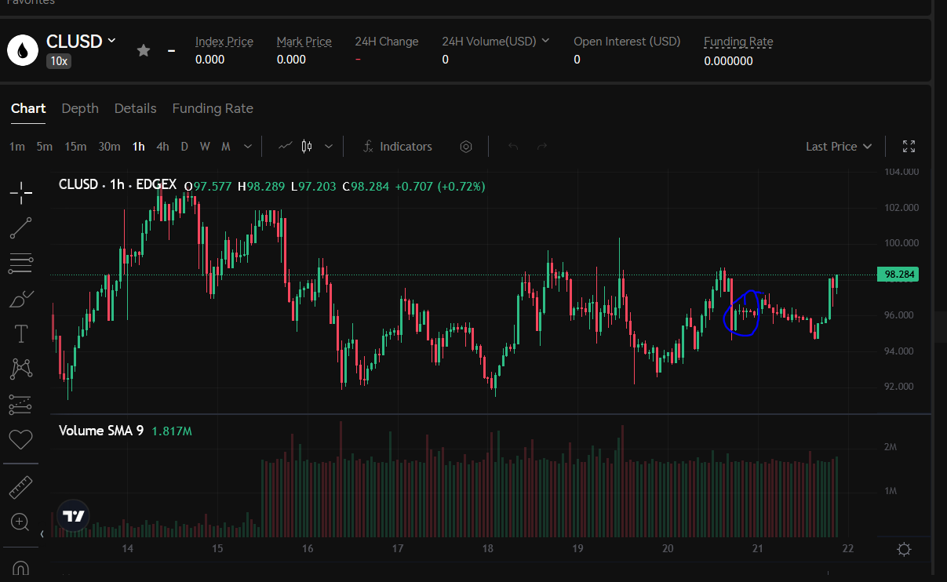
Task: Click the 2M volume axis label
Action: click(x=891, y=447)
